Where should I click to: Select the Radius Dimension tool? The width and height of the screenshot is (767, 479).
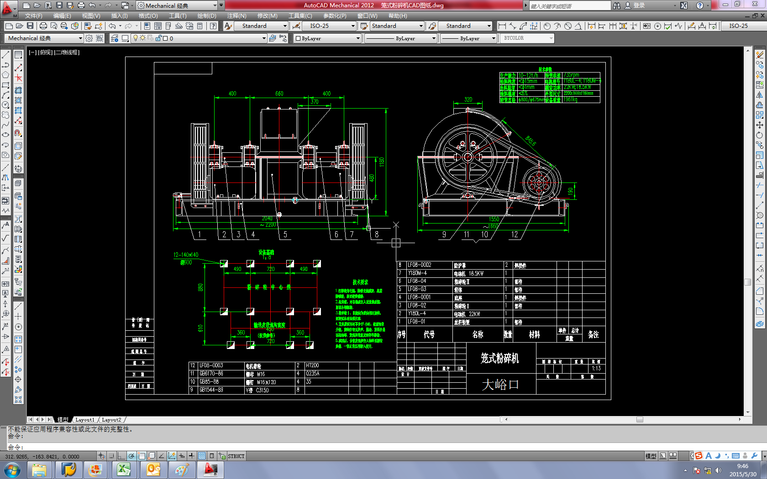(547, 26)
